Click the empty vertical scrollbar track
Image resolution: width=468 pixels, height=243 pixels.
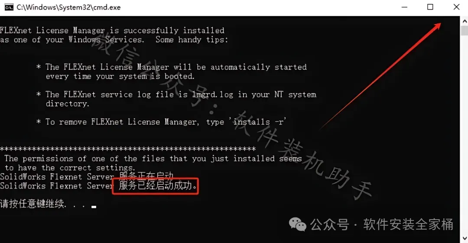coord(465,134)
